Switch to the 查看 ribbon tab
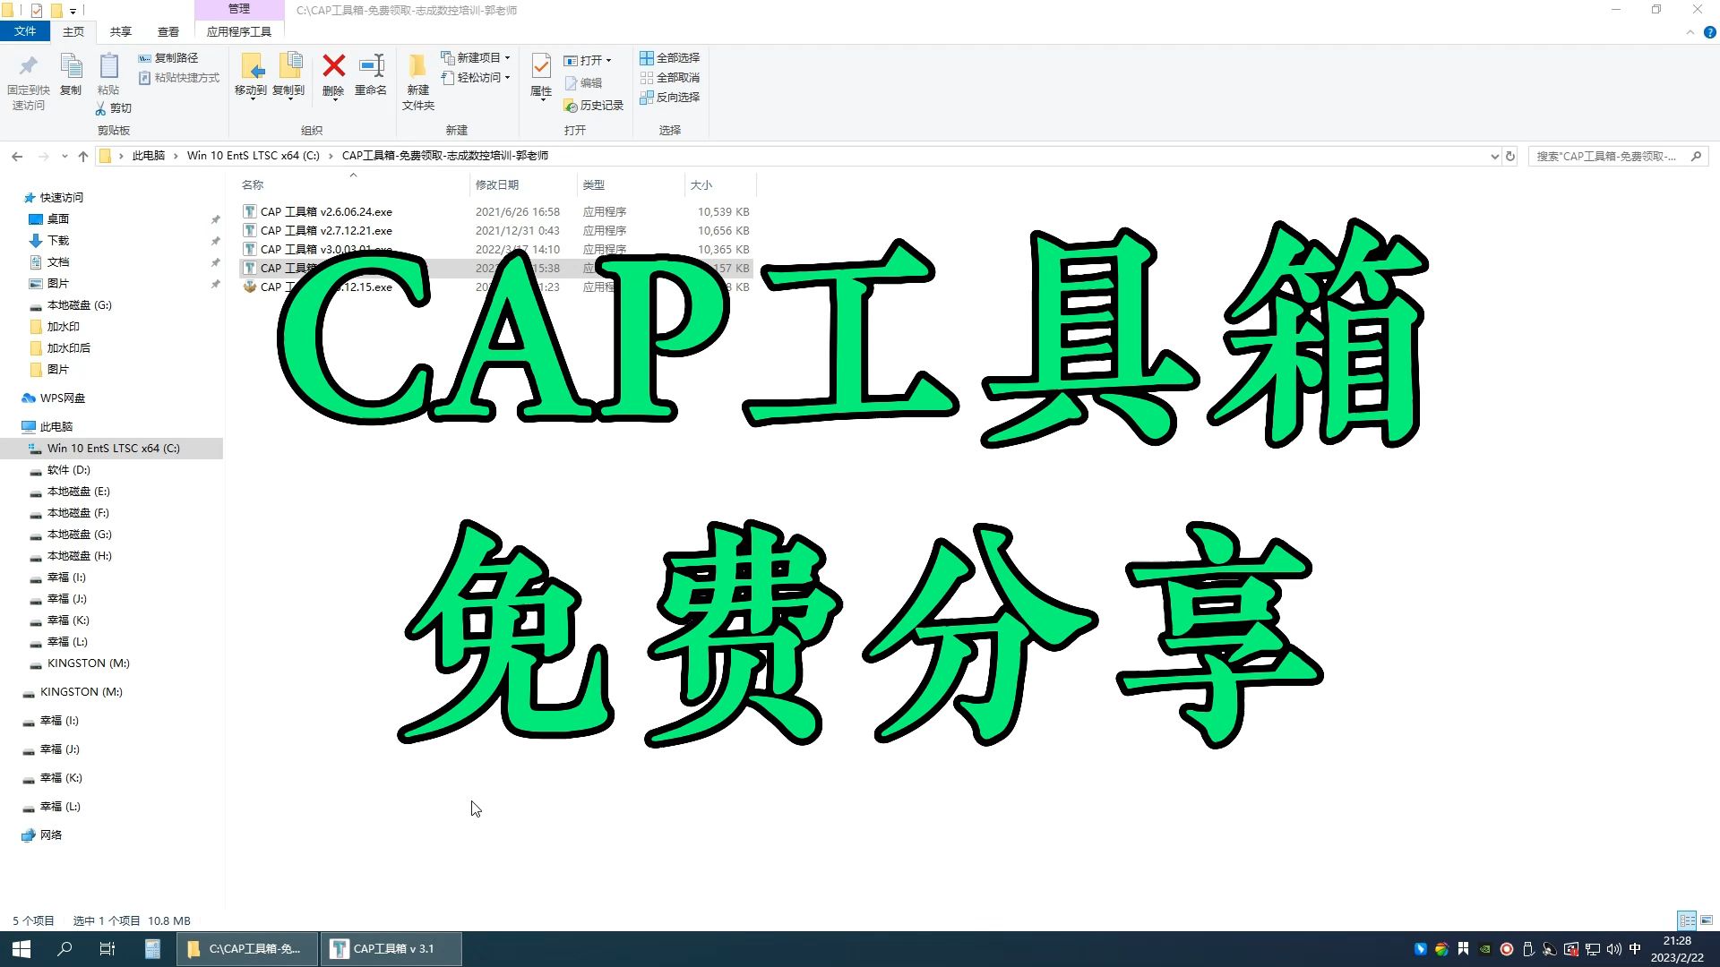This screenshot has width=1720, height=967. (x=168, y=31)
